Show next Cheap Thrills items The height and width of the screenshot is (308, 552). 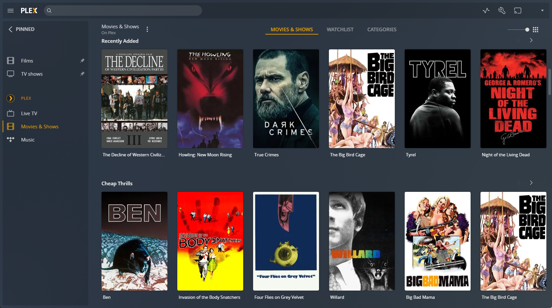tap(531, 183)
